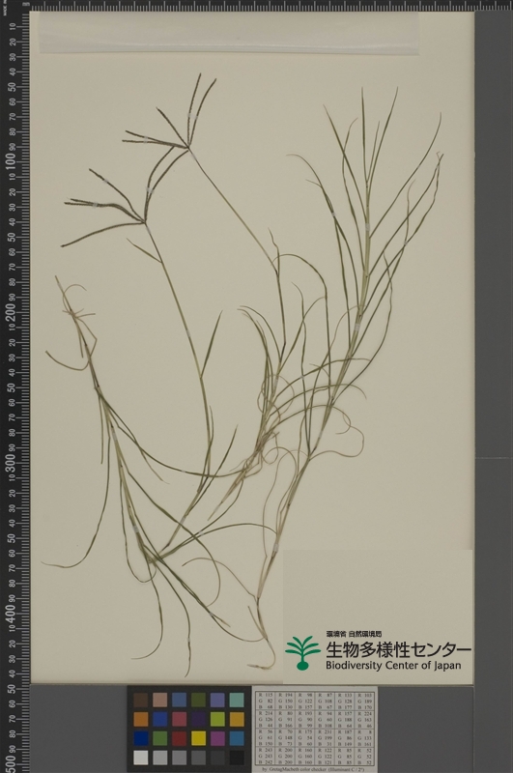Click the cyan swatch in third row
513x773 pixels.
237,738
